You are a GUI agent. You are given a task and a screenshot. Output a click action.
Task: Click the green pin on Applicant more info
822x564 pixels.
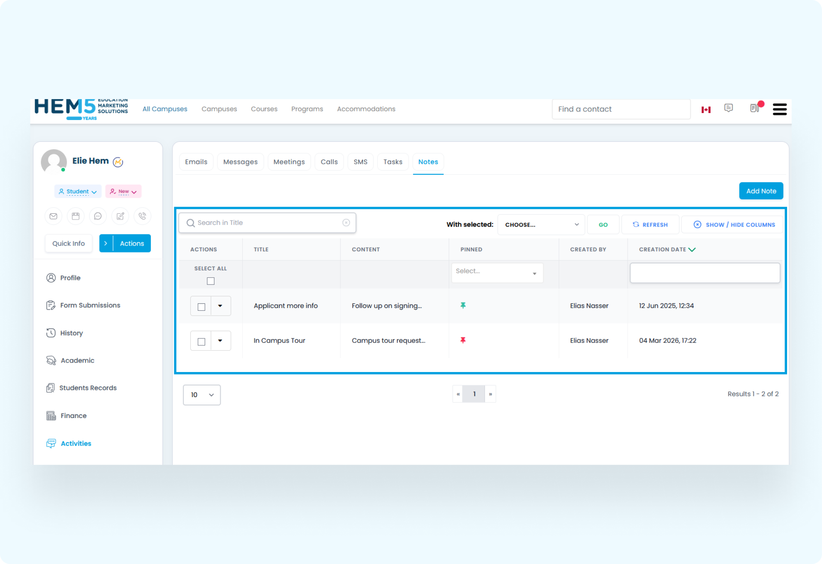tap(463, 305)
